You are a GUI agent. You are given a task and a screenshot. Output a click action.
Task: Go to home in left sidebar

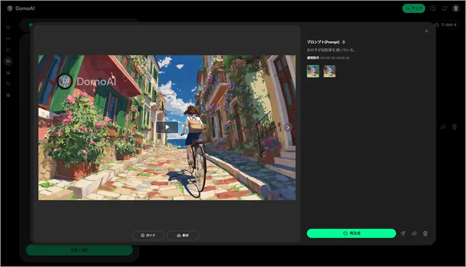(8, 27)
